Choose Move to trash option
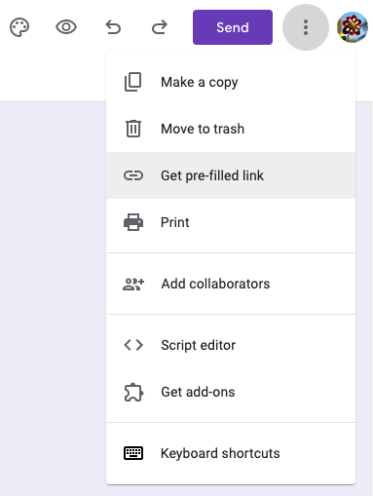The image size is (373, 496). click(x=231, y=129)
